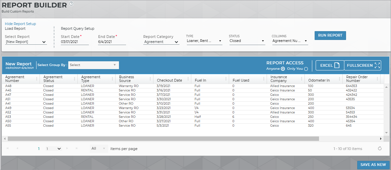The width and height of the screenshot is (391, 170).
Task: Click the help question mark icon
Action: point(71,4)
